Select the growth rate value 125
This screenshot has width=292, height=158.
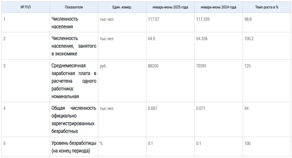pyautogui.click(x=248, y=66)
